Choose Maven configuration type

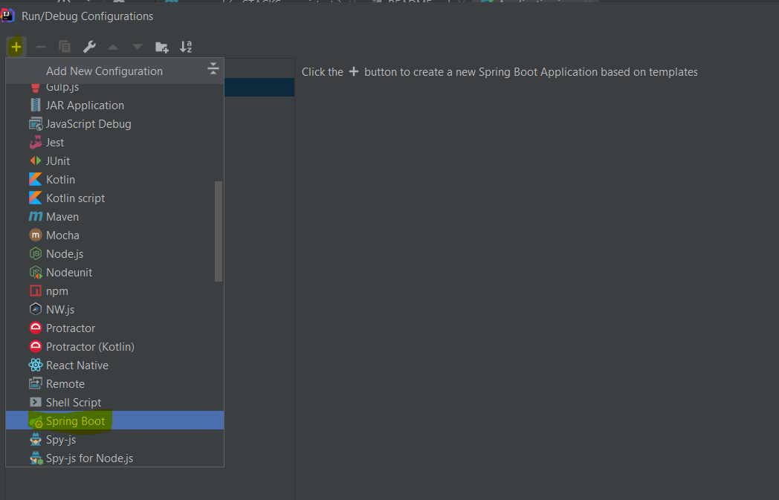pos(114,216)
